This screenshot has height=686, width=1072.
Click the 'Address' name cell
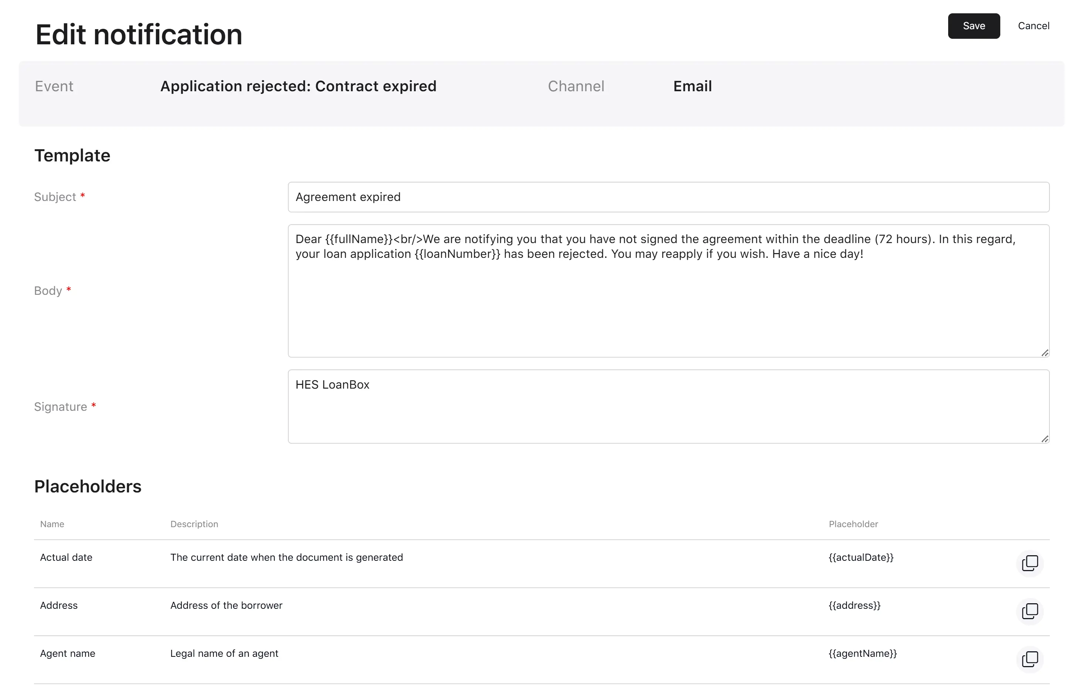pyautogui.click(x=59, y=605)
